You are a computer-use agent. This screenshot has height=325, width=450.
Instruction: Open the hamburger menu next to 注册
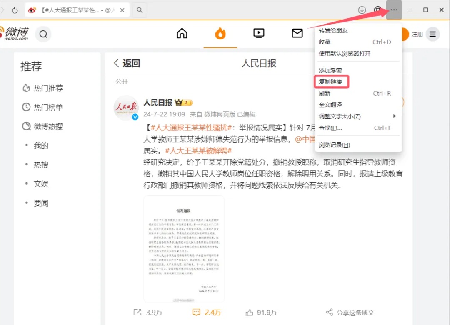coord(432,34)
